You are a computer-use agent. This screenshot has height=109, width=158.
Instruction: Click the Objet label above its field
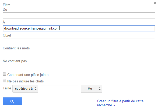tap(7, 35)
